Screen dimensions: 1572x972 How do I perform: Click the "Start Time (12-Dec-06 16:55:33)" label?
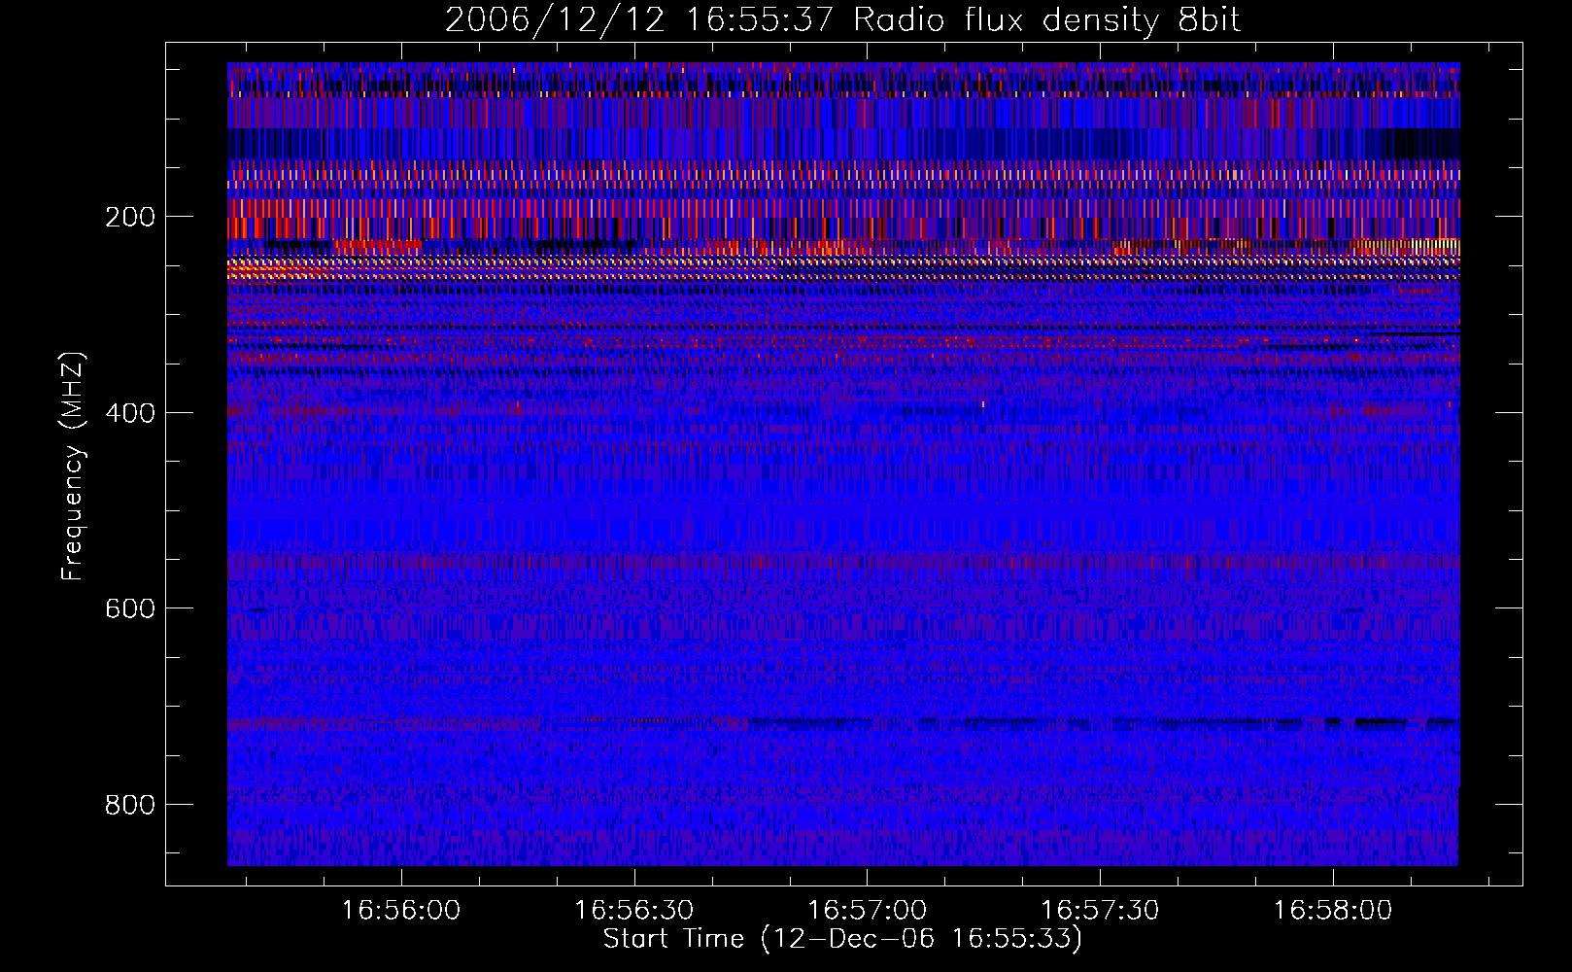[x=842, y=939]
